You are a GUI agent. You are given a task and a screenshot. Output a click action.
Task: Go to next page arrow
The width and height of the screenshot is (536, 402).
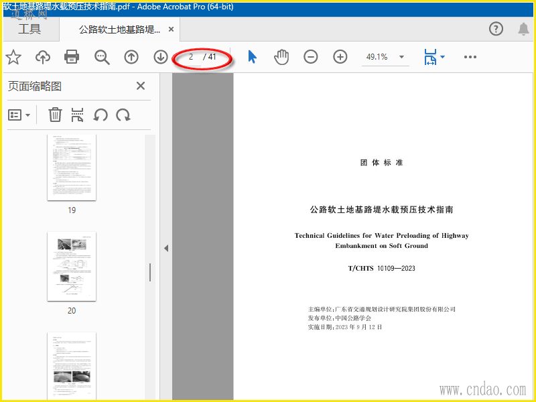pyautogui.click(x=161, y=57)
